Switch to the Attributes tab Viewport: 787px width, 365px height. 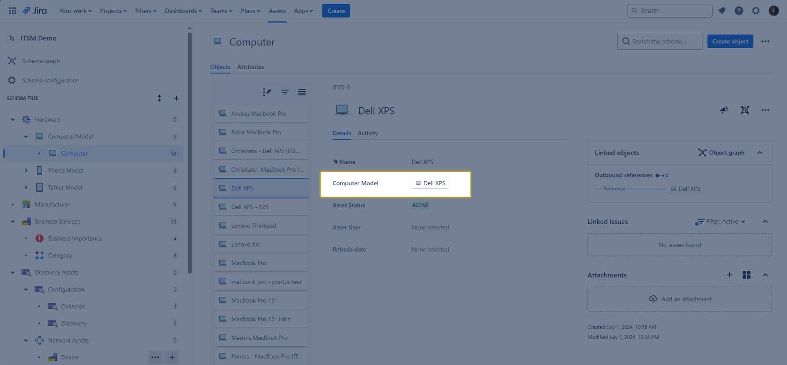point(250,67)
